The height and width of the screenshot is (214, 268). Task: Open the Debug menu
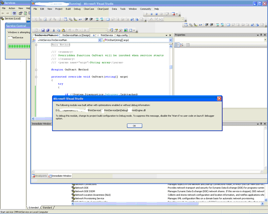coord(77,9)
